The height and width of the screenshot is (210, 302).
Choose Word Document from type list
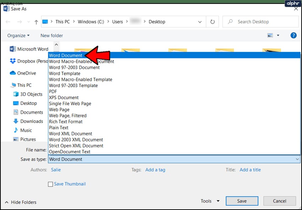pos(174,55)
